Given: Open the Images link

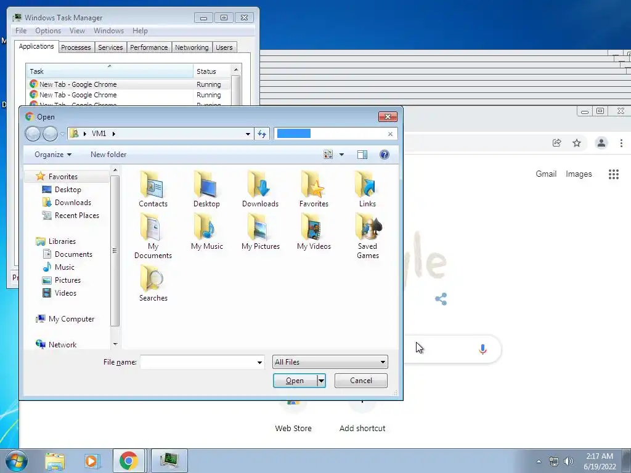Looking at the screenshot, I should tap(579, 174).
